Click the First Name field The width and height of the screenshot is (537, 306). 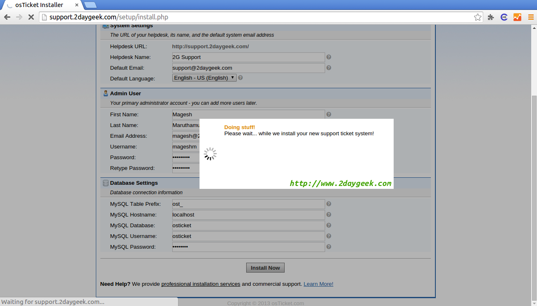[x=249, y=115]
